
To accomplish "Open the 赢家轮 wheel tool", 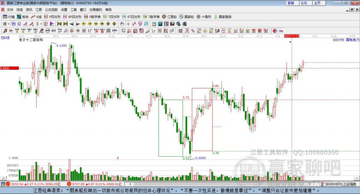I will 187,17.
